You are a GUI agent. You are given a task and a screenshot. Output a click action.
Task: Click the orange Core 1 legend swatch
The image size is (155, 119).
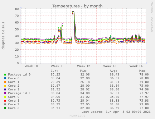(x=5, y=82)
